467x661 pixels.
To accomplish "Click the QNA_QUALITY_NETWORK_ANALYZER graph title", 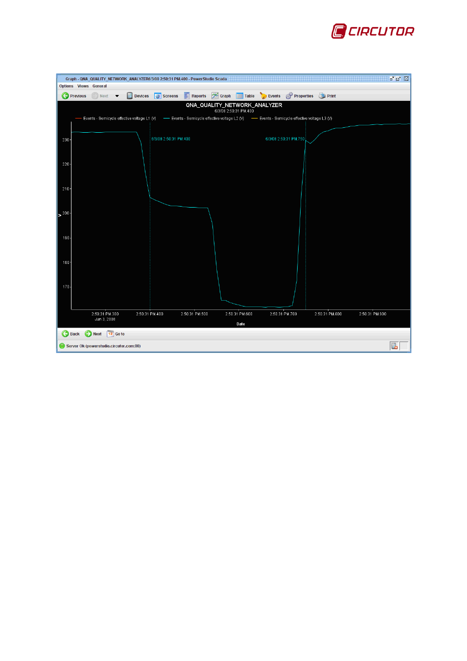I will [x=234, y=105].
